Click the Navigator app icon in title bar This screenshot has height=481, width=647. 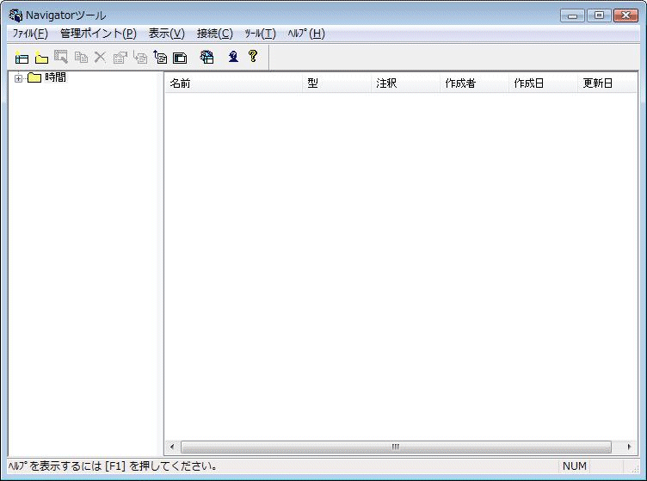point(15,15)
